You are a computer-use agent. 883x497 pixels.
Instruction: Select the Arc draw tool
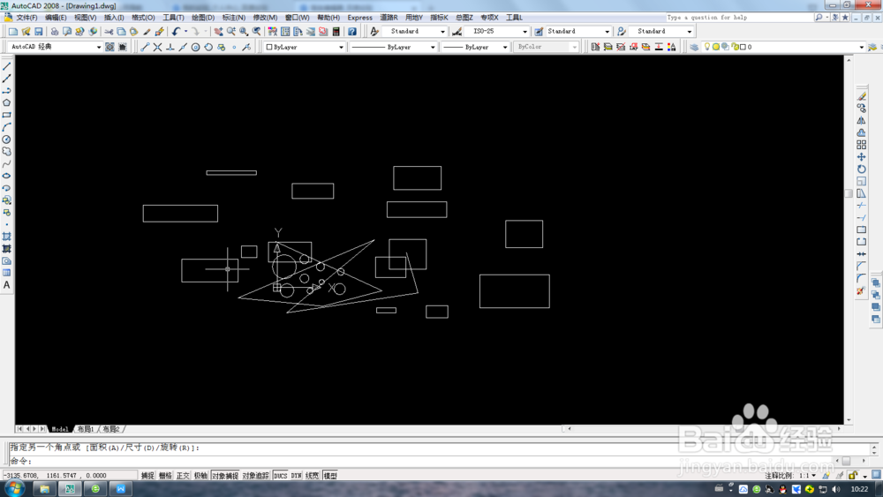pyautogui.click(x=7, y=127)
